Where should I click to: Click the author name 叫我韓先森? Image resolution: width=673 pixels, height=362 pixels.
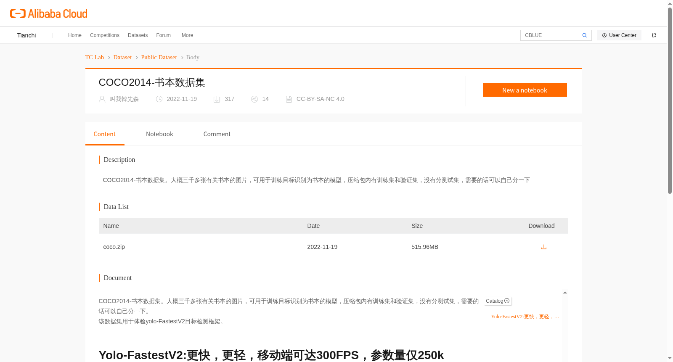[x=124, y=99]
